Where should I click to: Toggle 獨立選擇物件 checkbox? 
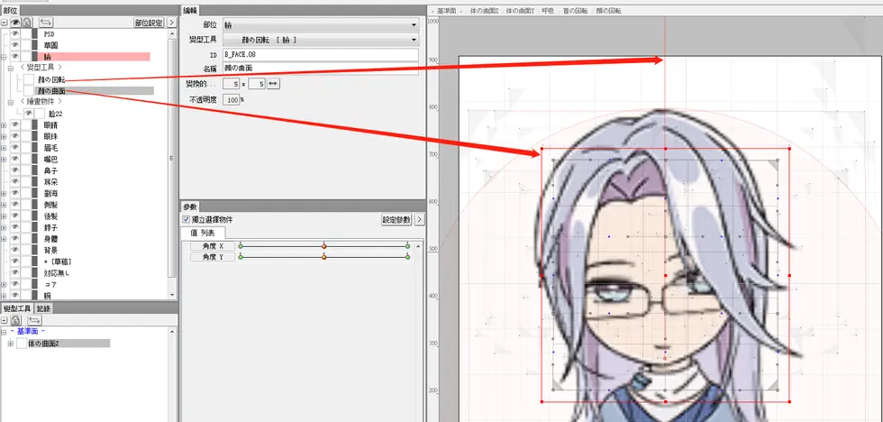[187, 220]
